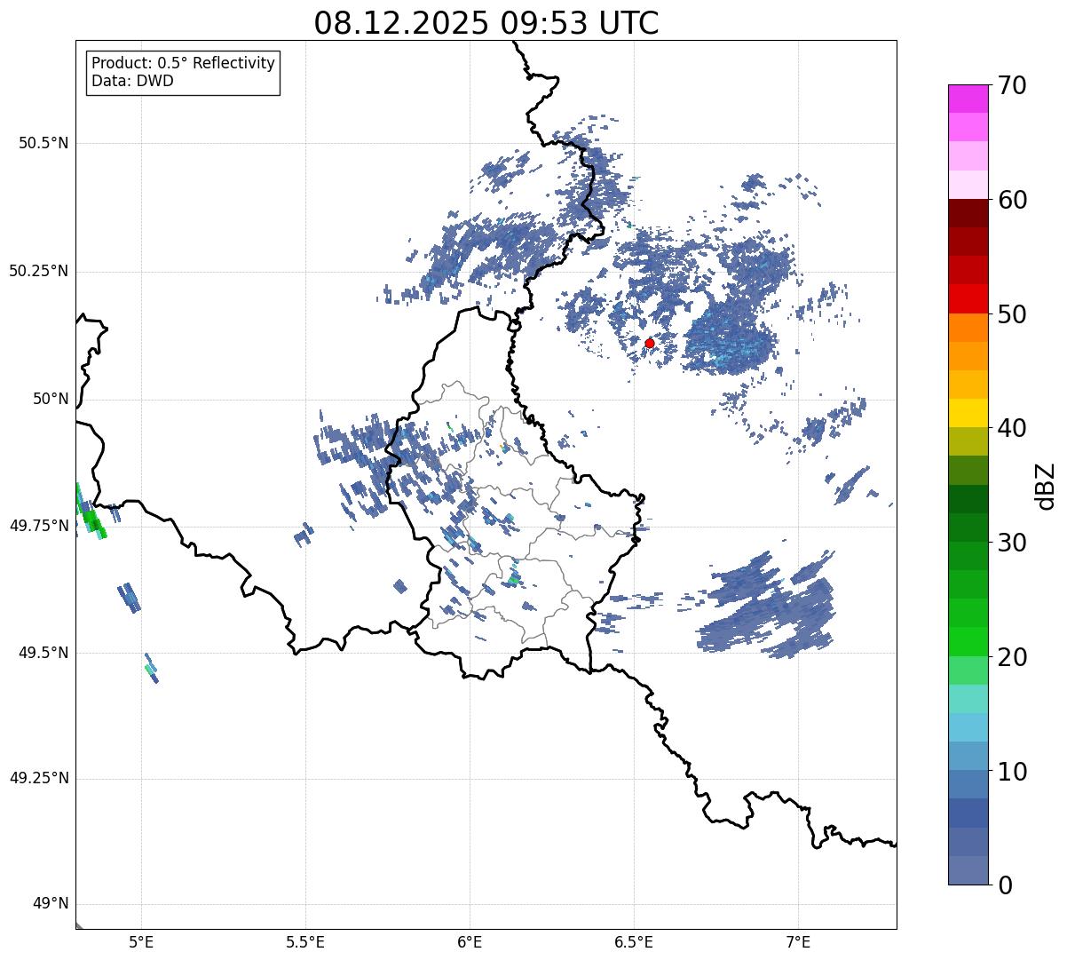The height and width of the screenshot is (960, 1067).
Task: Click the 49°N latitude label
Action: tap(51, 904)
